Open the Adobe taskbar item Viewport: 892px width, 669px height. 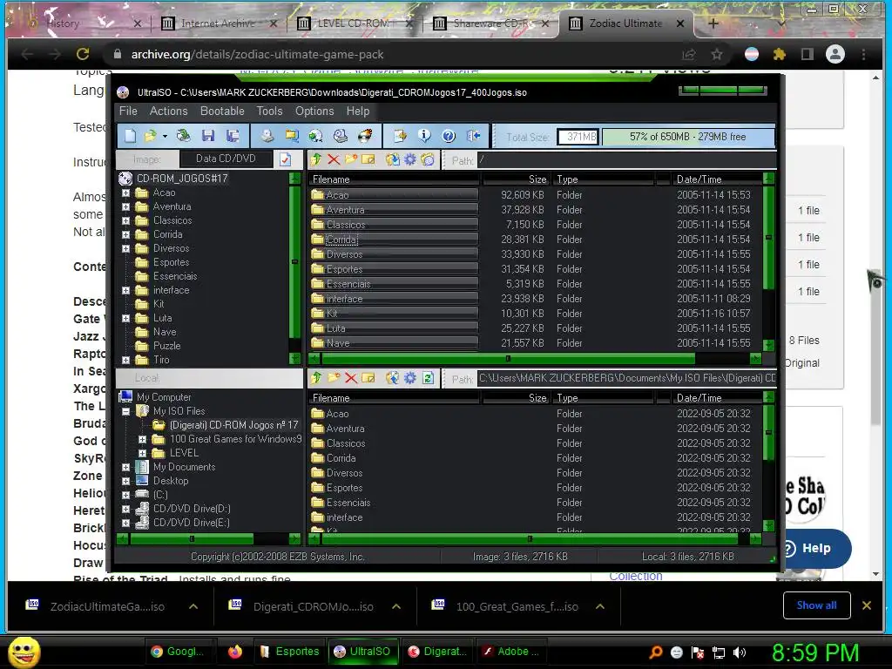[511, 652]
